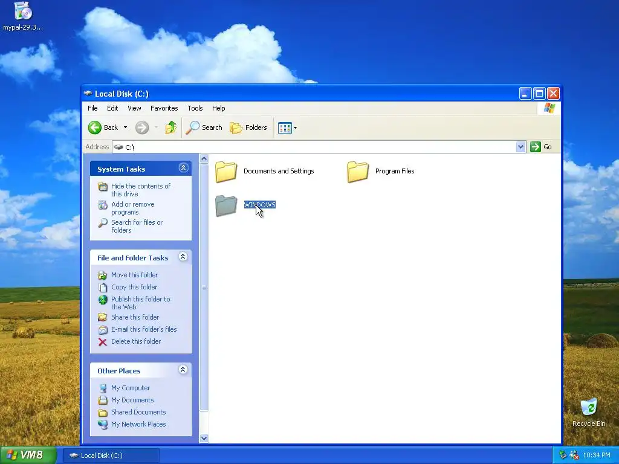Open Shared Documents from Other Places
This screenshot has height=464, width=619.
point(138,412)
